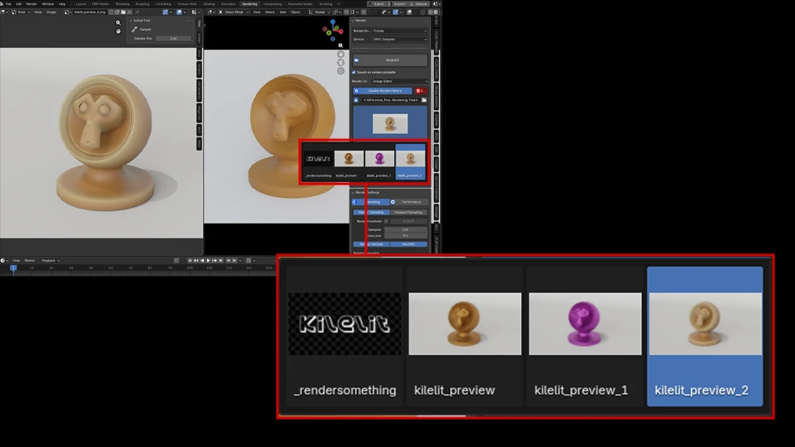Collapse the Active Tool panel
795x447 pixels.
pos(159,21)
